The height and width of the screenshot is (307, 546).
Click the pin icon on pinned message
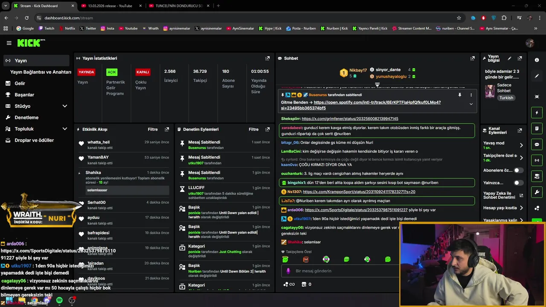459,95
